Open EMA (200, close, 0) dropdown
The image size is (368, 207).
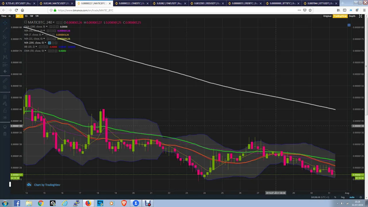(47, 27)
